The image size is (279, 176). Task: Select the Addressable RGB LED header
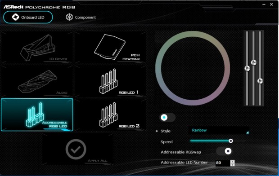click(x=37, y=115)
